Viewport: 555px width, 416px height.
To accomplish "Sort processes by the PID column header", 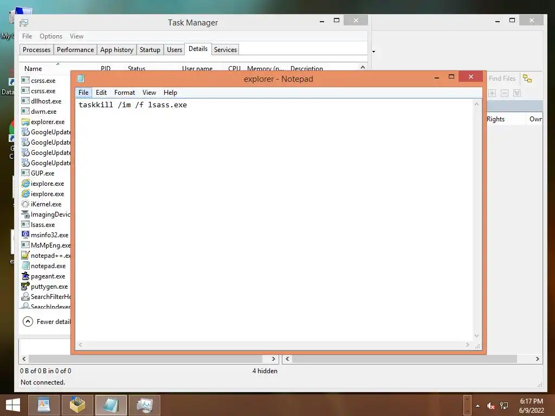I will click(x=106, y=68).
